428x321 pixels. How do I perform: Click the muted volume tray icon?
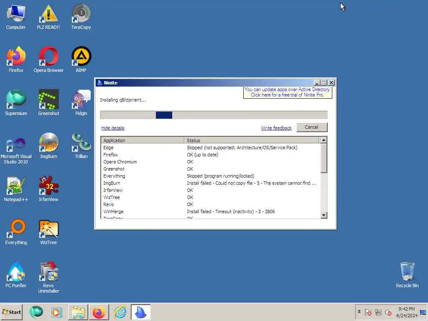pos(388,312)
